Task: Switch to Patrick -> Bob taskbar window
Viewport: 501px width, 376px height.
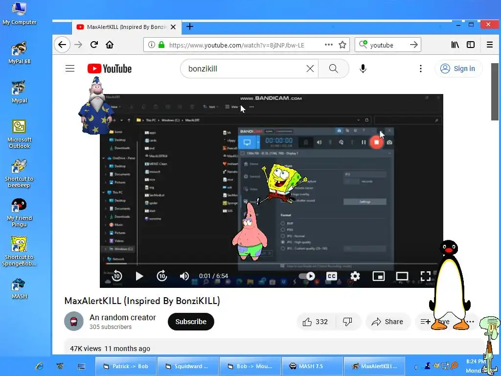Action: point(126,366)
